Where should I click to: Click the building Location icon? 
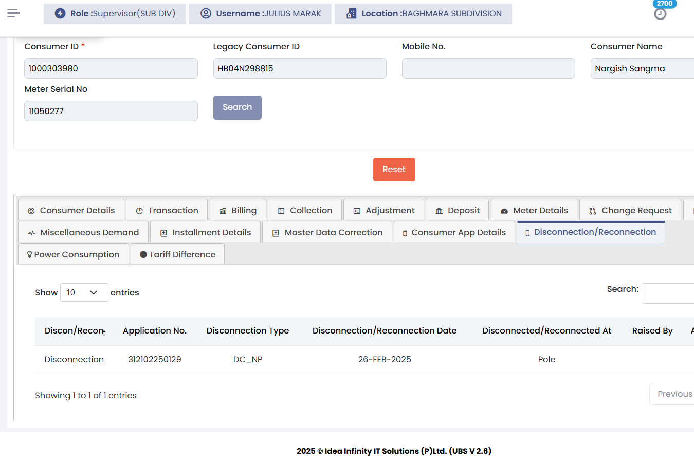pos(351,13)
